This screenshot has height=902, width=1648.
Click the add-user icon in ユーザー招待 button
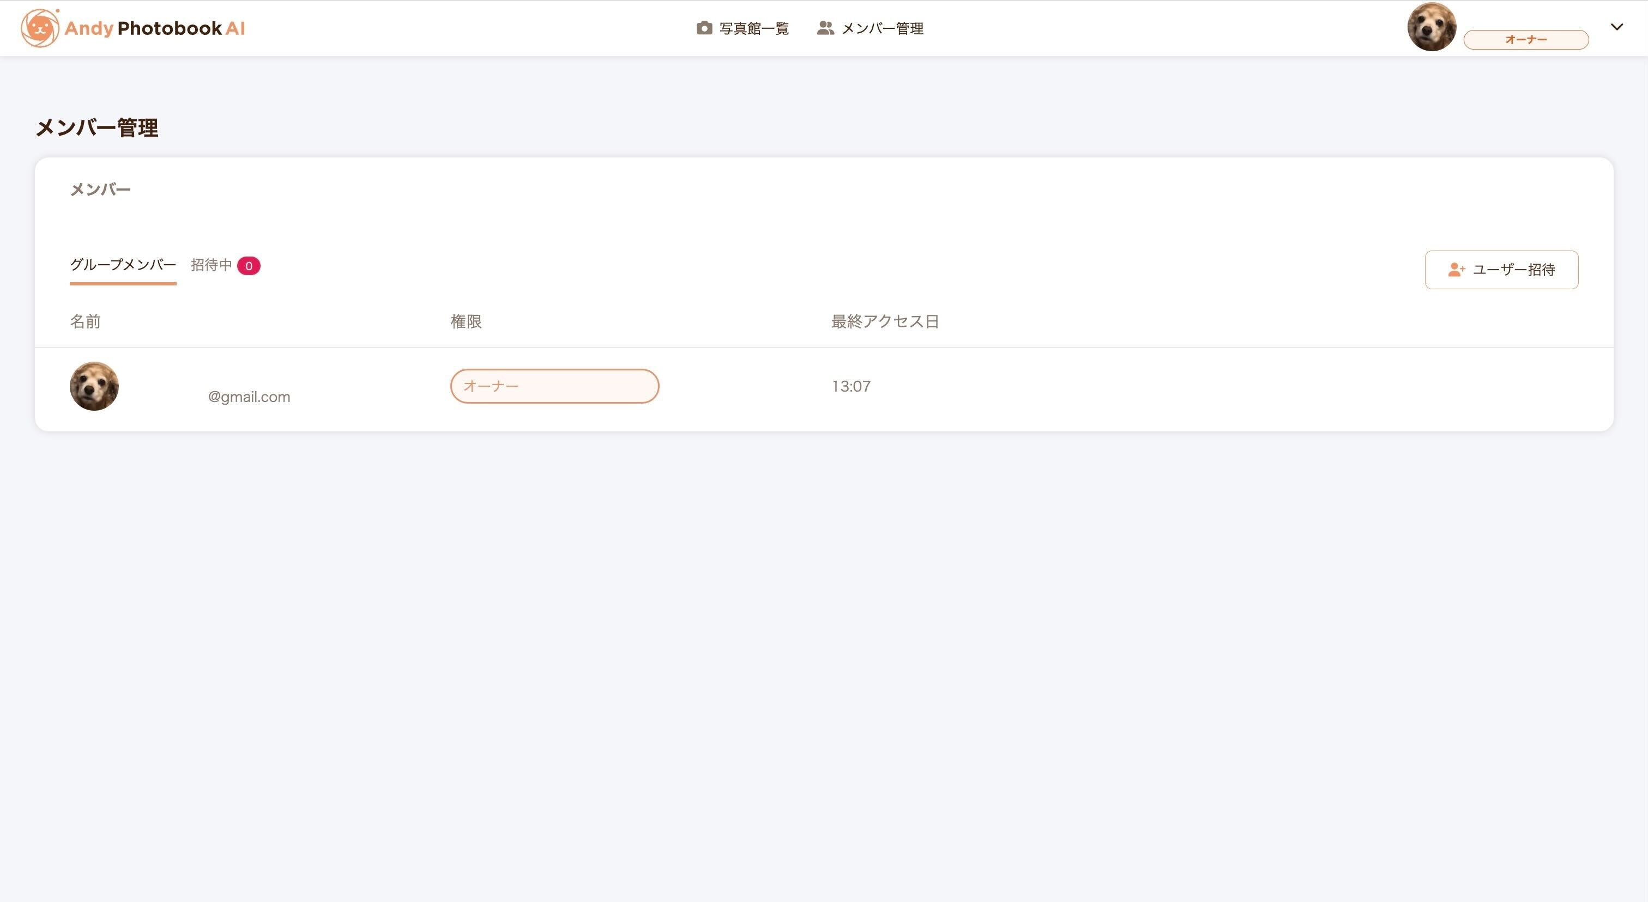tap(1456, 270)
